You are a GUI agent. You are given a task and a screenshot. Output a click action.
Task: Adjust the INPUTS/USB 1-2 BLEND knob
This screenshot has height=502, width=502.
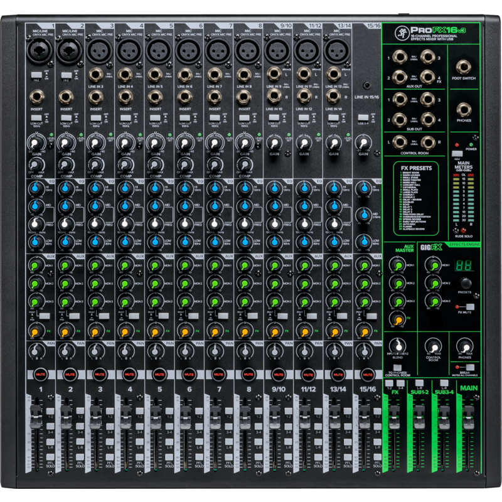click(398, 345)
